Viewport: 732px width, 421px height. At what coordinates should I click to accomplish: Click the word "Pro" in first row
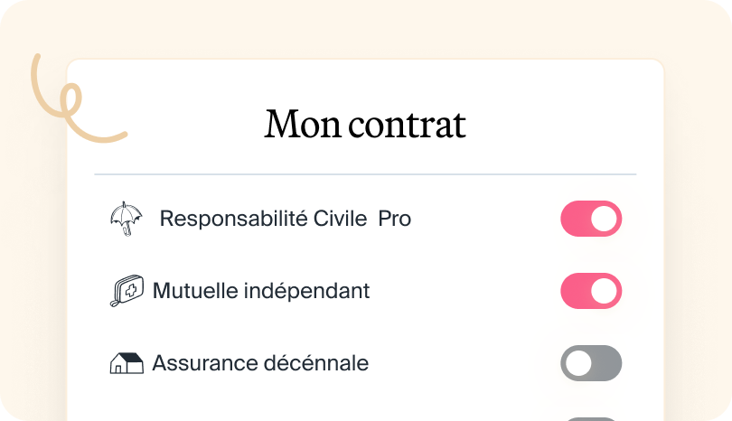395,219
